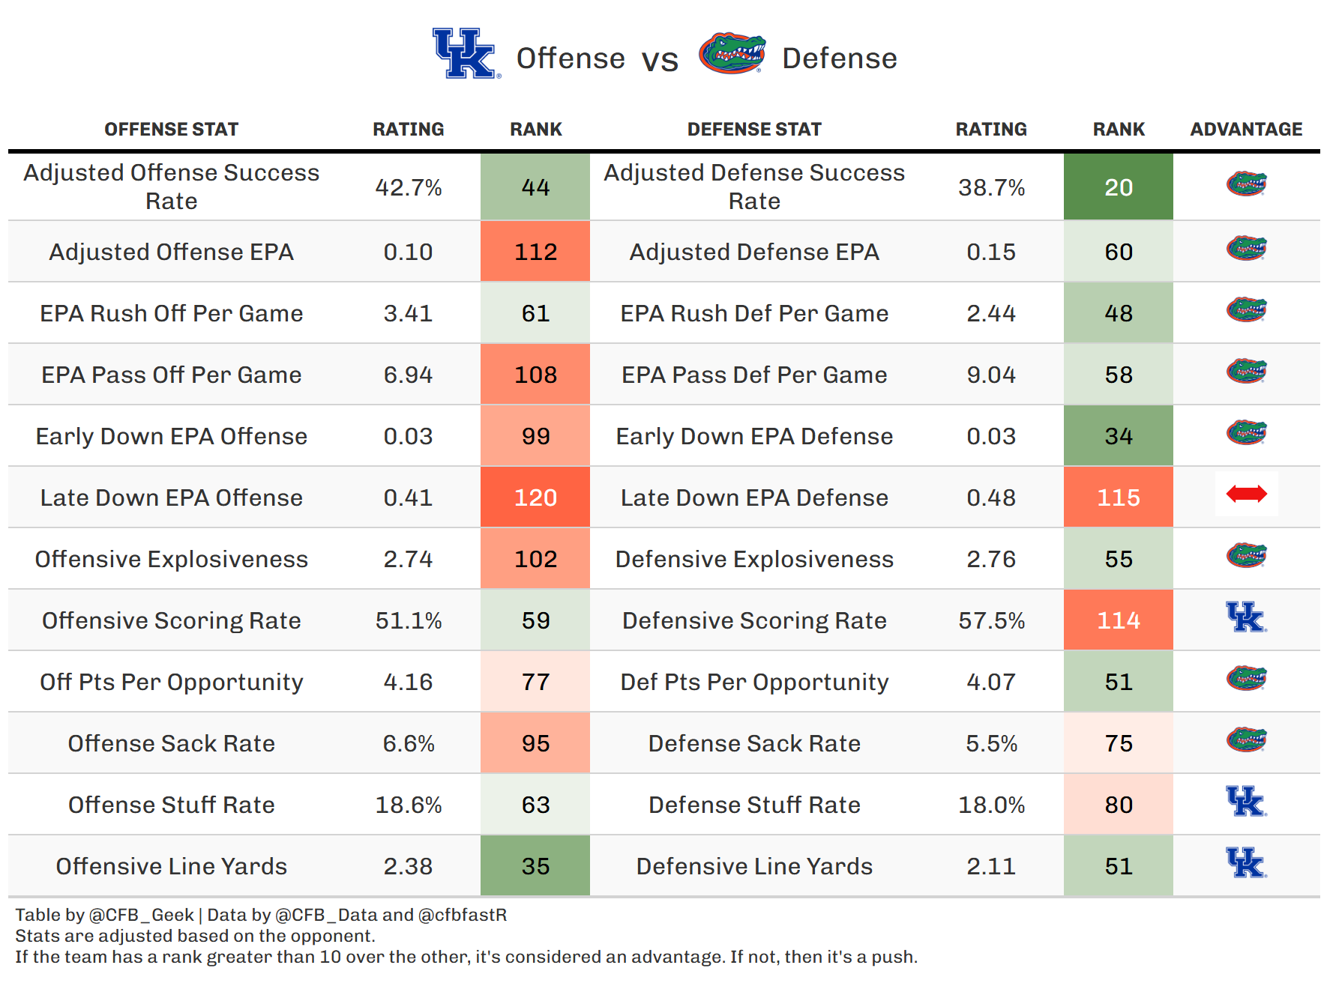
Task: Click the green offense rank 35 cell
Action: pyautogui.click(x=535, y=866)
